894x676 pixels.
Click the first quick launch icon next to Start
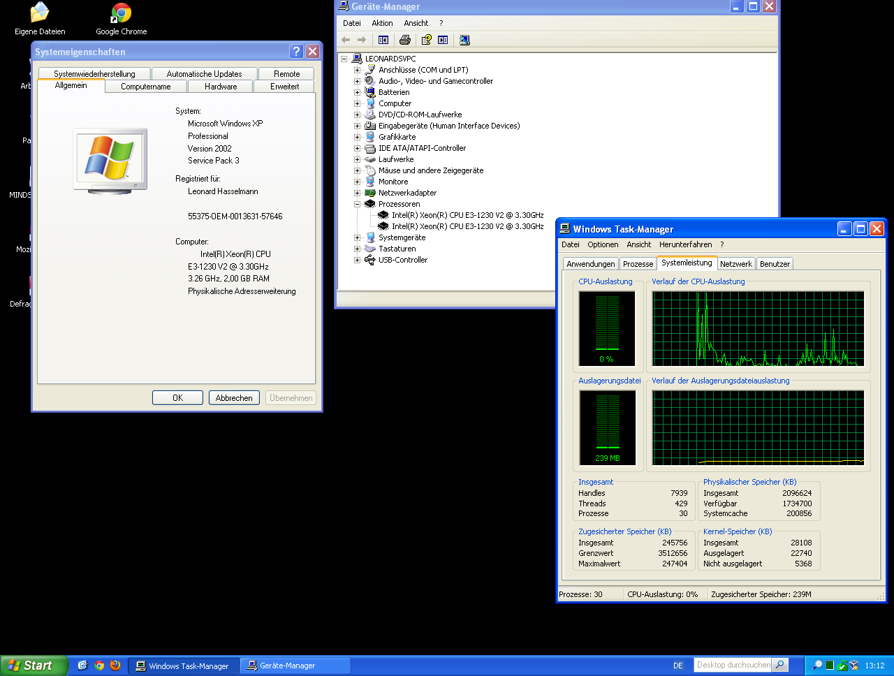(82, 666)
